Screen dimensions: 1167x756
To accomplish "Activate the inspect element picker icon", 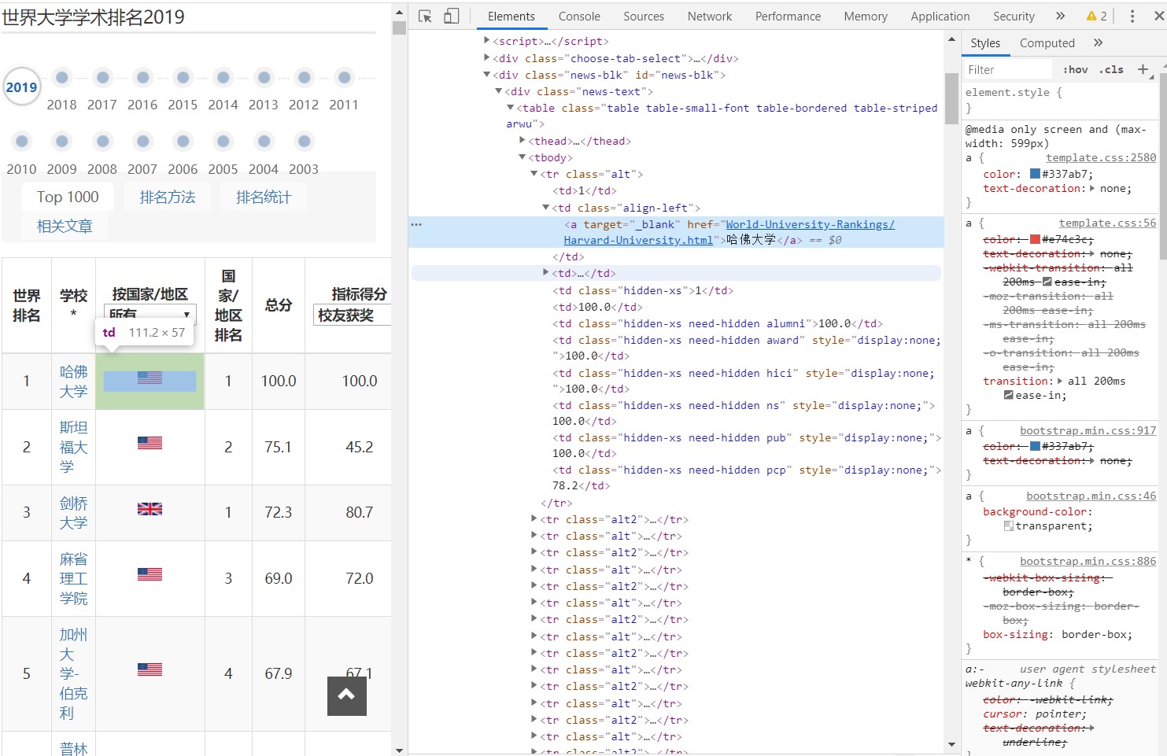I will (425, 16).
